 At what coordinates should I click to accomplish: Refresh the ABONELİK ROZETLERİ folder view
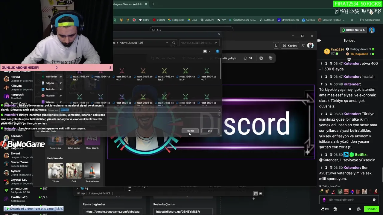(x=174, y=43)
